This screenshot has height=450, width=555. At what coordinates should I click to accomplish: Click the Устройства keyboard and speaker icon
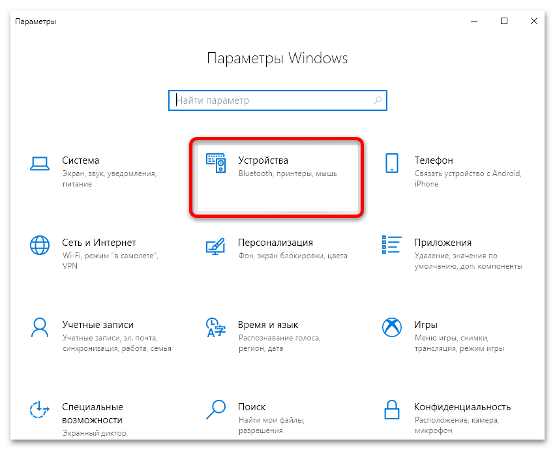coord(216,163)
